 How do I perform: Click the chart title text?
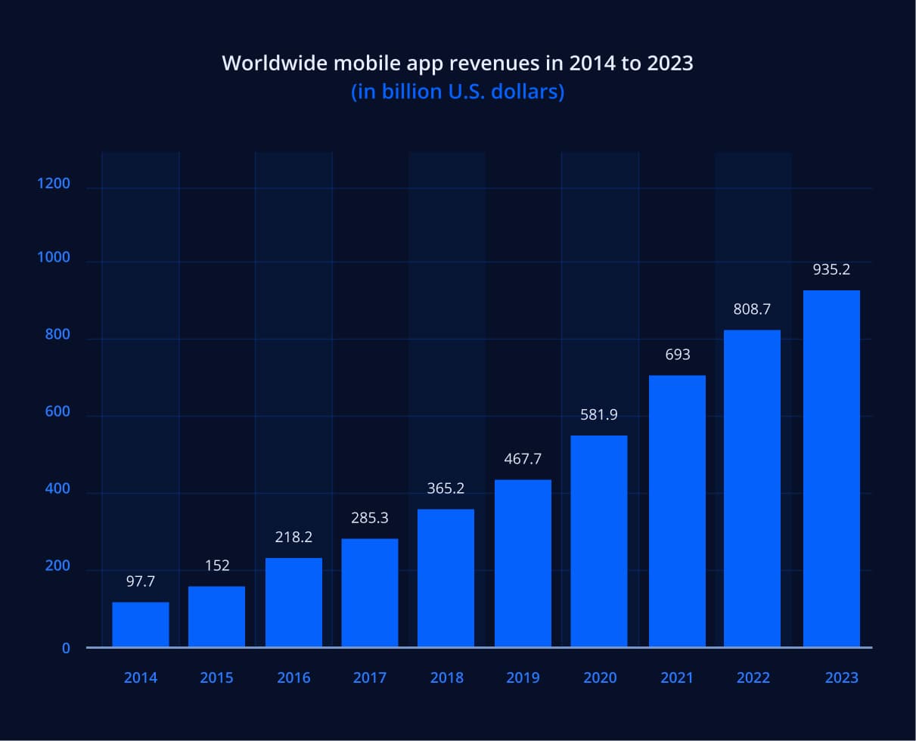pos(458,64)
